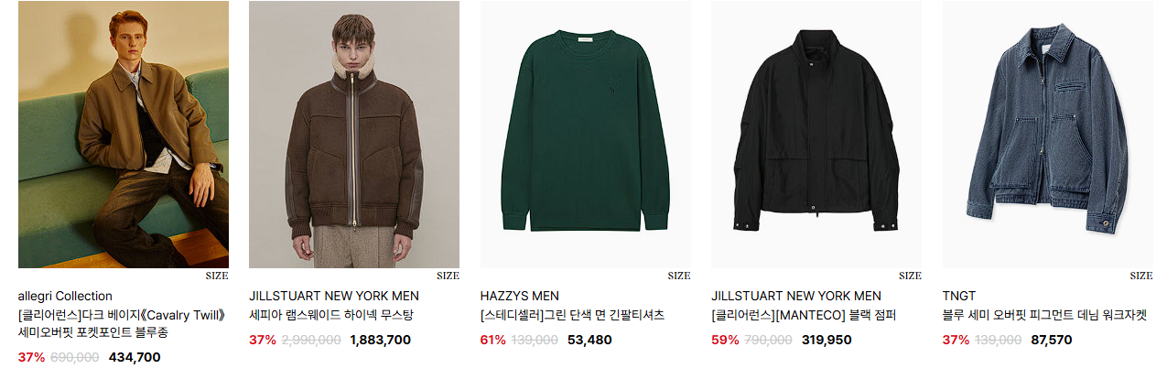The height and width of the screenshot is (390, 1167).
Task: Show SIZE options under green HAZZYS shirt
Action: click(x=679, y=276)
